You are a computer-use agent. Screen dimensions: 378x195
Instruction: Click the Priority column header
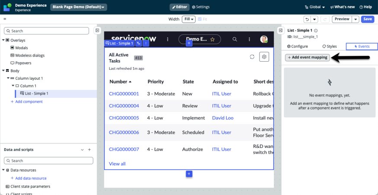click(x=156, y=82)
